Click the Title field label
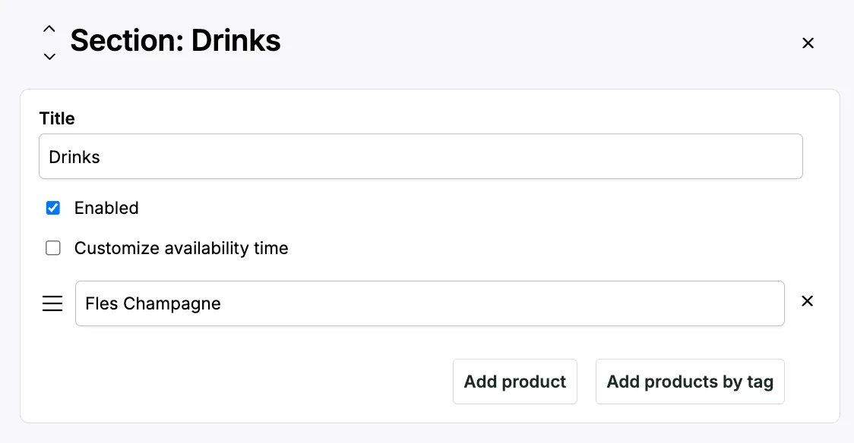The width and height of the screenshot is (854, 443). pyautogui.click(x=57, y=118)
